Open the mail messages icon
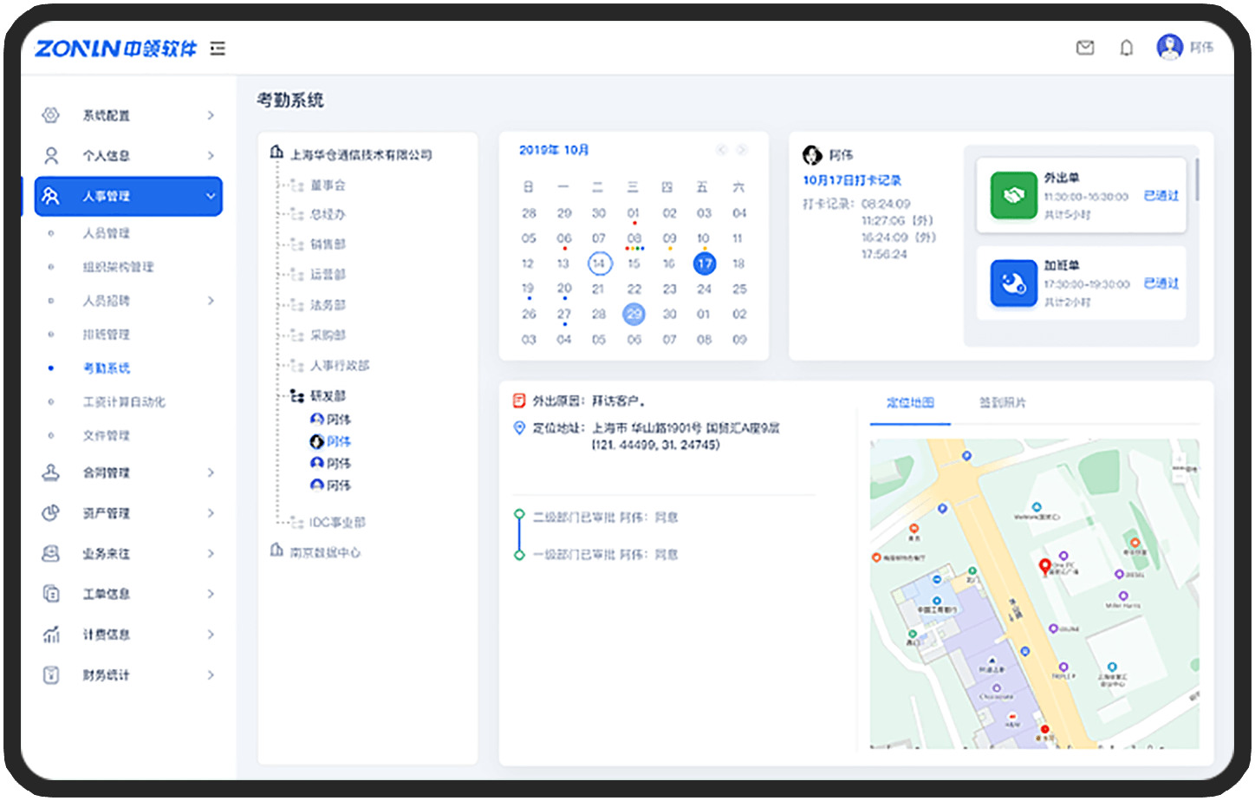1255x801 pixels. 1084,48
